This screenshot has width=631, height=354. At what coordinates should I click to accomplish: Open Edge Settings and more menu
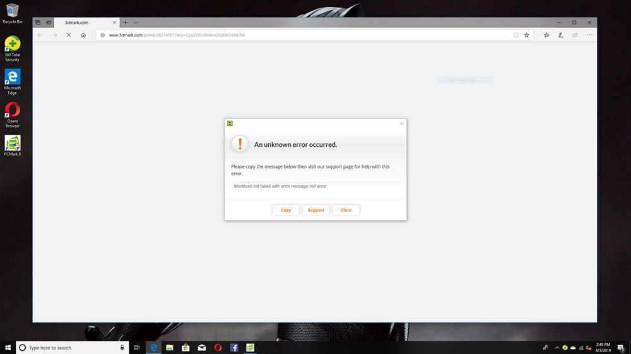point(589,35)
